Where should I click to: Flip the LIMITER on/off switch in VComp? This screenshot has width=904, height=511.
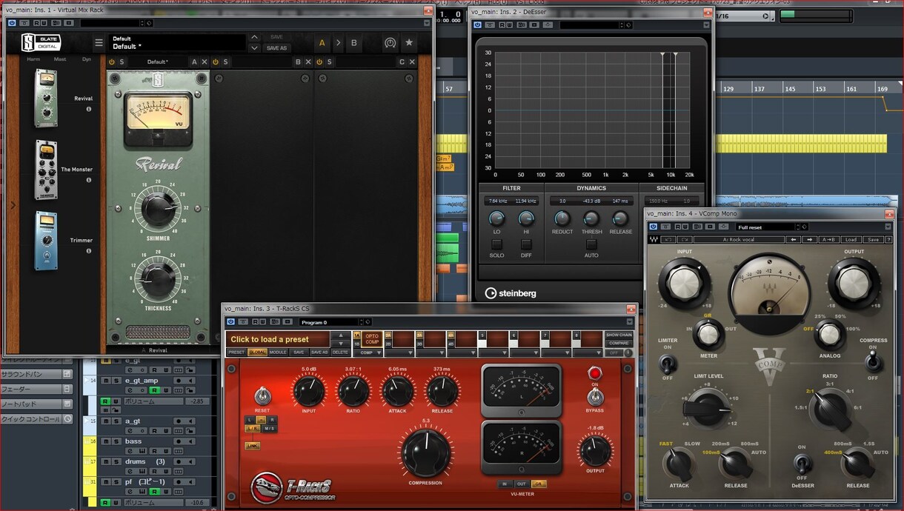[667, 363]
